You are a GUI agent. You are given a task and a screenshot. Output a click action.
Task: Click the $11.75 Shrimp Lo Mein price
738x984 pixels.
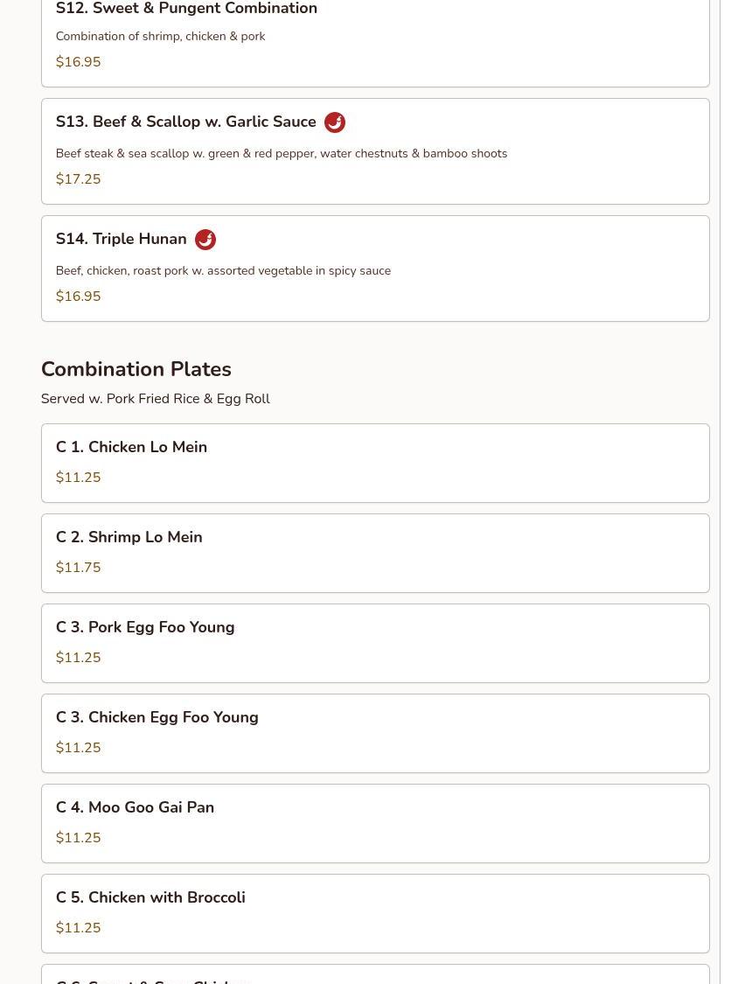point(78,568)
